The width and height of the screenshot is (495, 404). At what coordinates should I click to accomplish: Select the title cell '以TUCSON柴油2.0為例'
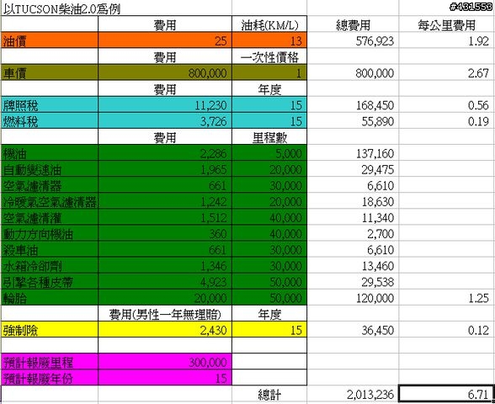pos(61,8)
